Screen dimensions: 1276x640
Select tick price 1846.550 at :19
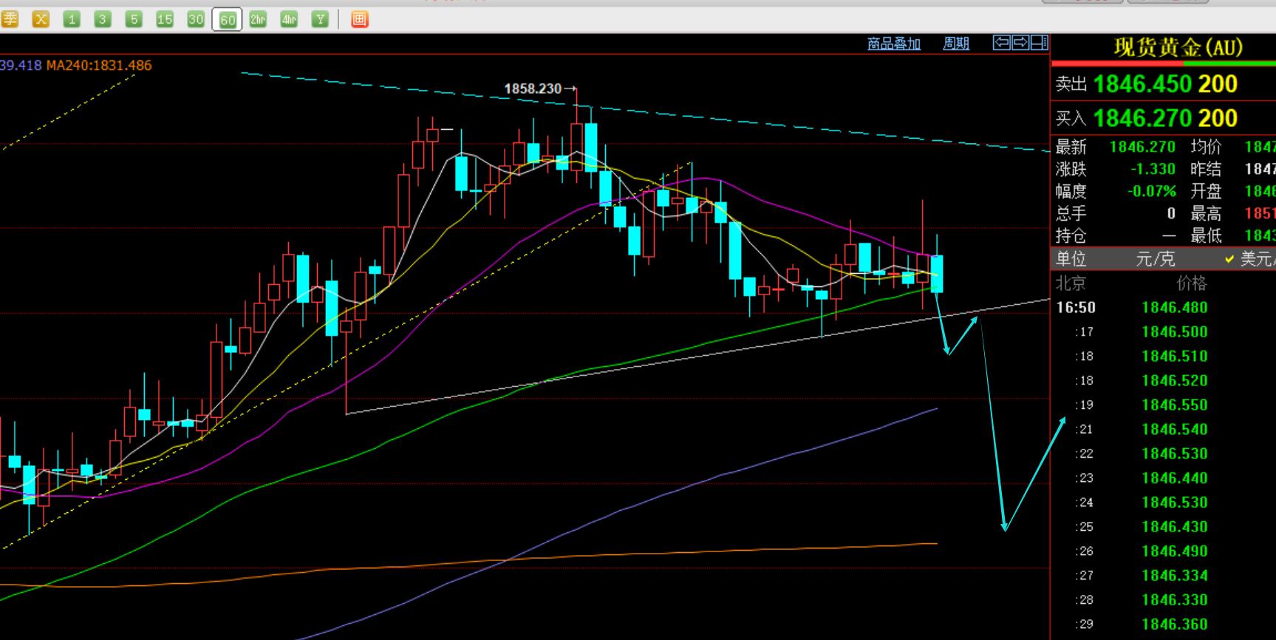tap(1174, 405)
